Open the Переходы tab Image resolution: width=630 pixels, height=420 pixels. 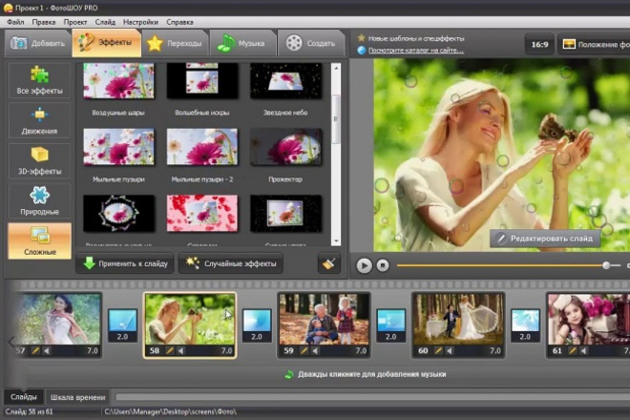click(175, 43)
